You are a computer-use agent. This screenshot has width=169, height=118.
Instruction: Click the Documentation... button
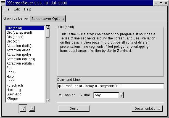pyautogui.click(x=147, y=109)
